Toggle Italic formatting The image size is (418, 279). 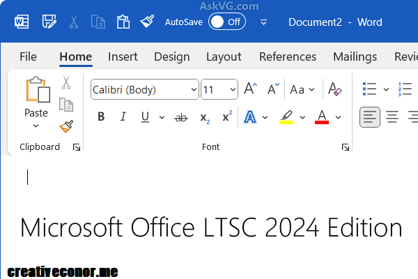[x=123, y=116]
